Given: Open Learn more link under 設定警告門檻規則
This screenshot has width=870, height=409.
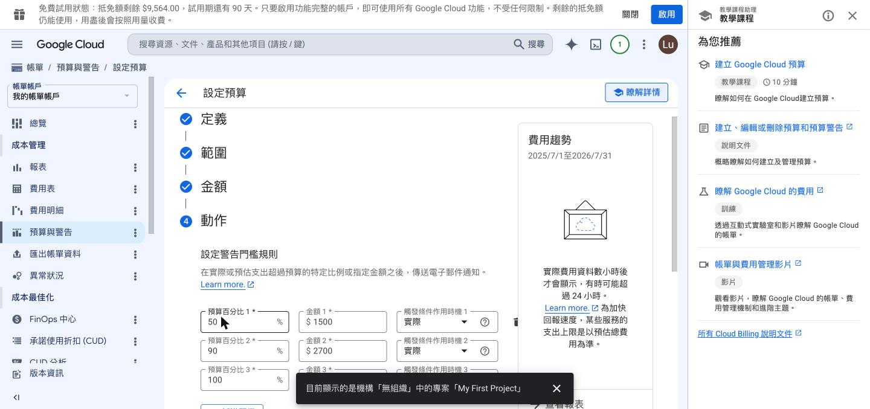Looking at the screenshot, I should click(227, 285).
